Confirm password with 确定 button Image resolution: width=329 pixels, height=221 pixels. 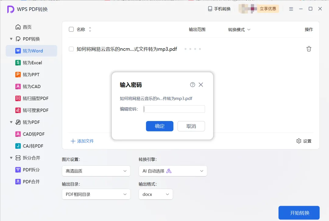tap(160, 126)
